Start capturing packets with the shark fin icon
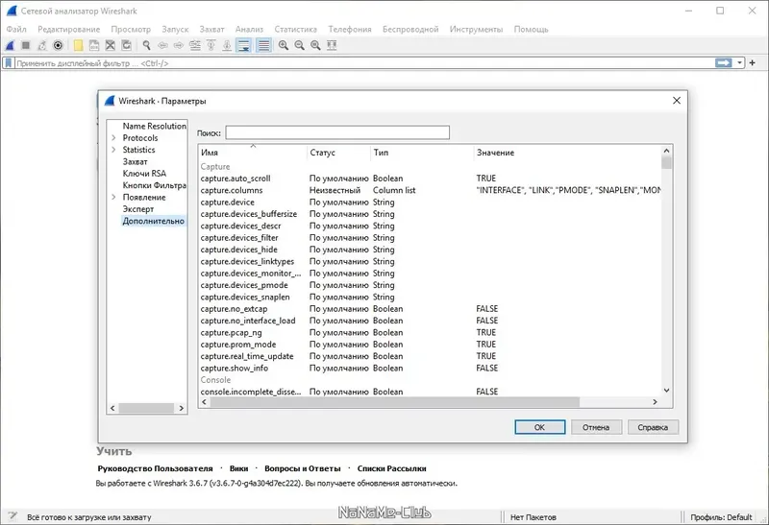Screen dimensions: 769x525 tap(10, 45)
